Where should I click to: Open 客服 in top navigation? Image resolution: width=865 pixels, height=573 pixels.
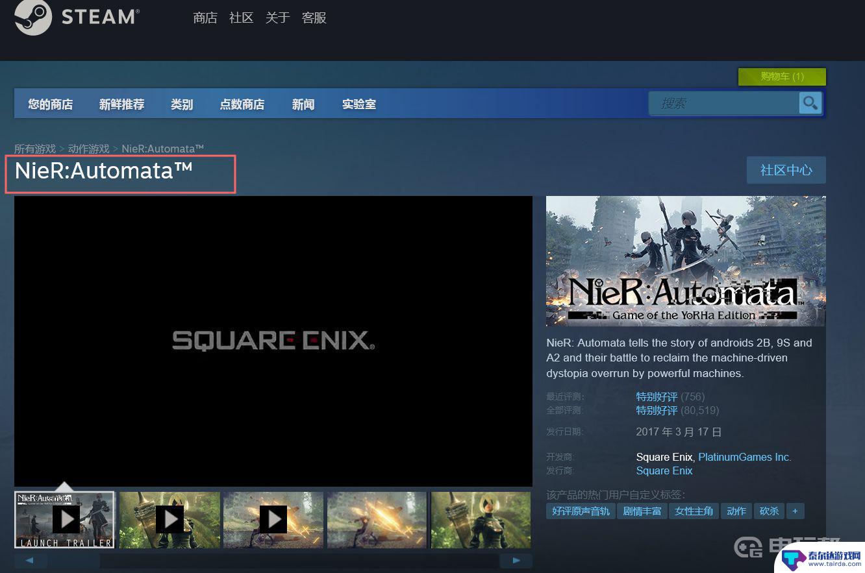coord(314,18)
